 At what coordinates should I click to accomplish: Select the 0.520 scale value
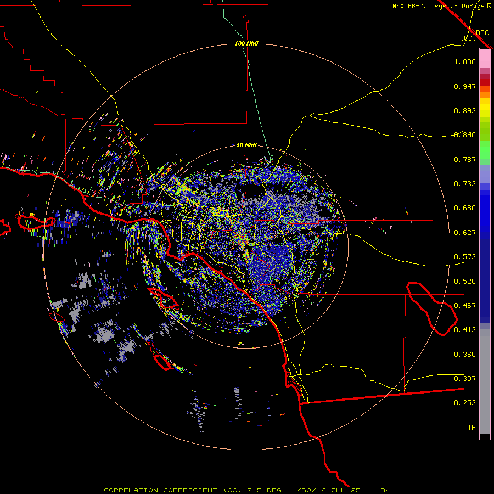pyautogui.click(x=465, y=282)
